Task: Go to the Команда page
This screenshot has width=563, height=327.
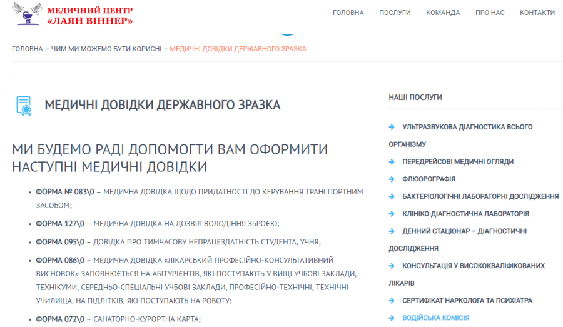Action: (443, 13)
